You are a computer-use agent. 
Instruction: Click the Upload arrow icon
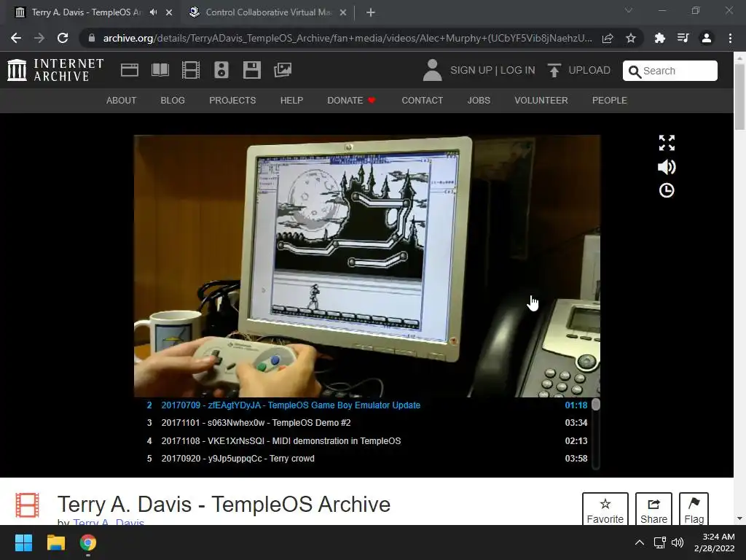pyautogui.click(x=554, y=70)
